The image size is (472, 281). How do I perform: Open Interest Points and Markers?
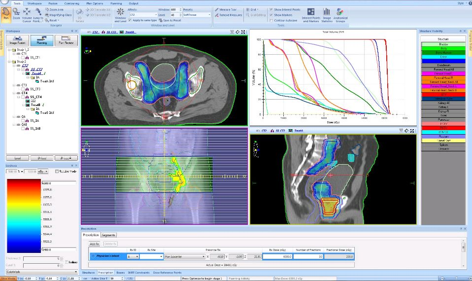pyautogui.click(x=310, y=15)
